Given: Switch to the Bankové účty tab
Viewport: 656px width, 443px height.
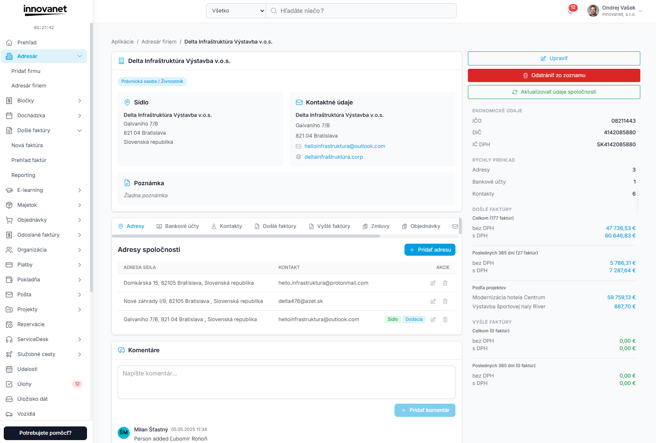Looking at the screenshot, I should [178, 226].
